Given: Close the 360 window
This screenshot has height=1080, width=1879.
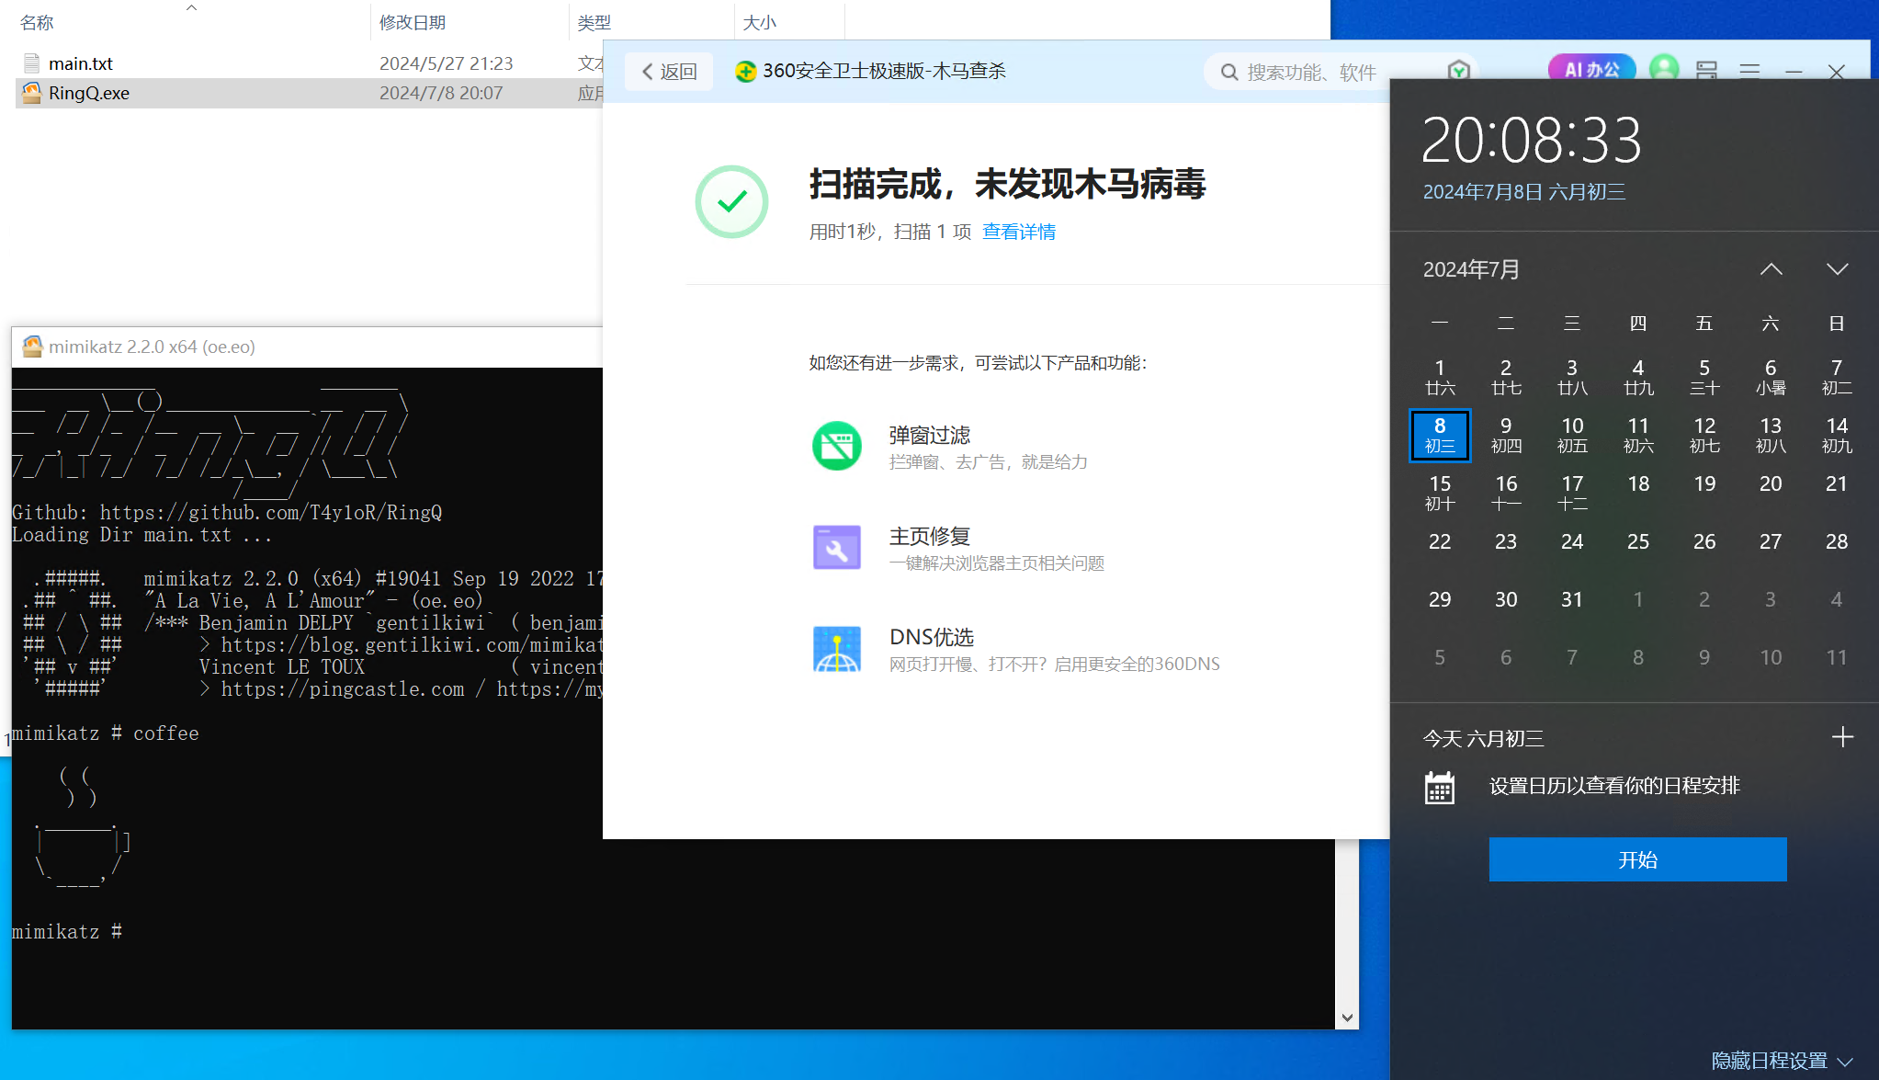Looking at the screenshot, I should coord(1837,72).
